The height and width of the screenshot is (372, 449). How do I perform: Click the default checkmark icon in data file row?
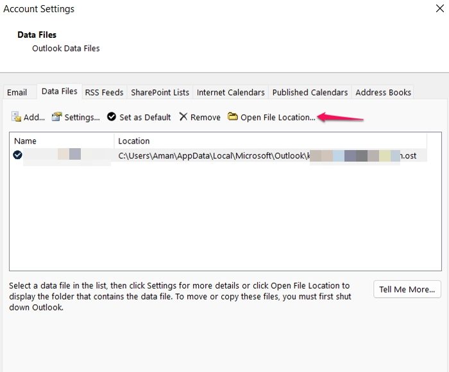click(x=17, y=155)
